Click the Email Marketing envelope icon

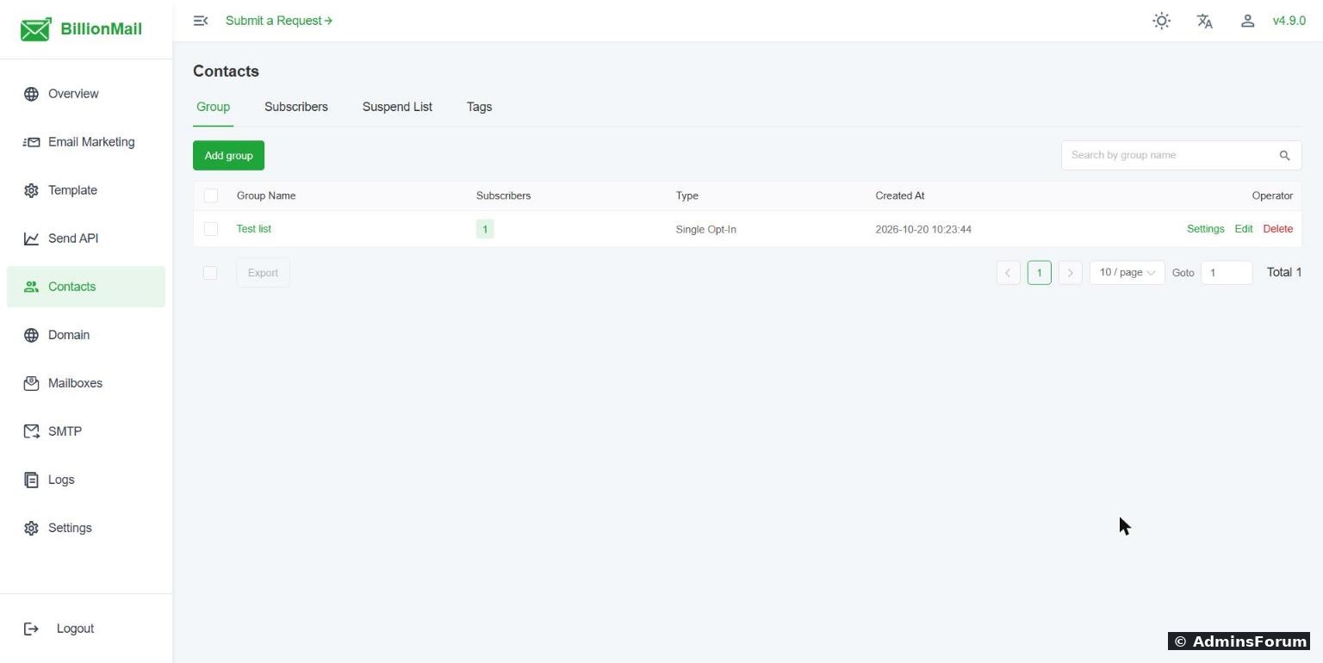[31, 142]
